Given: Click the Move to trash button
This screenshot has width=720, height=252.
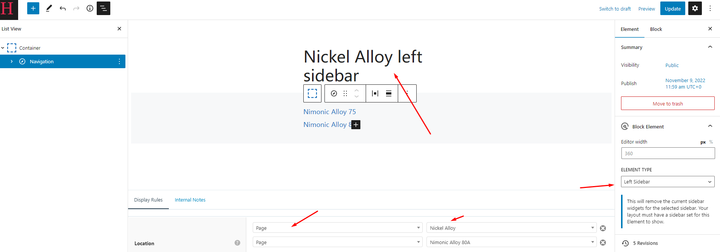Looking at the screenshot, I should (x=667, y=104).
